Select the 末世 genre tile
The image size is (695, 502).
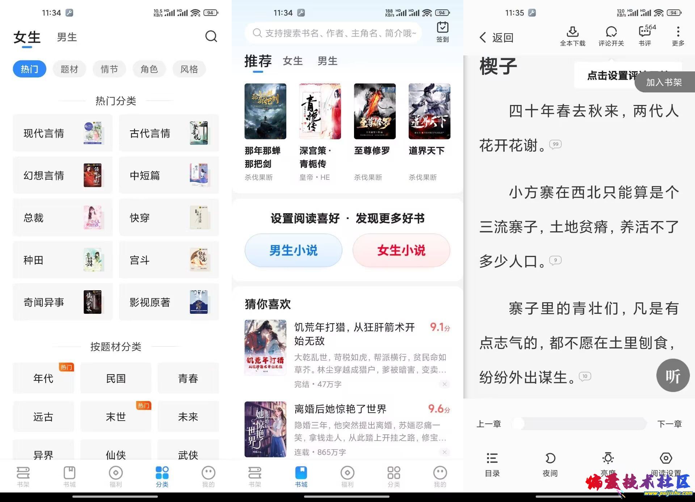(116, 417)
